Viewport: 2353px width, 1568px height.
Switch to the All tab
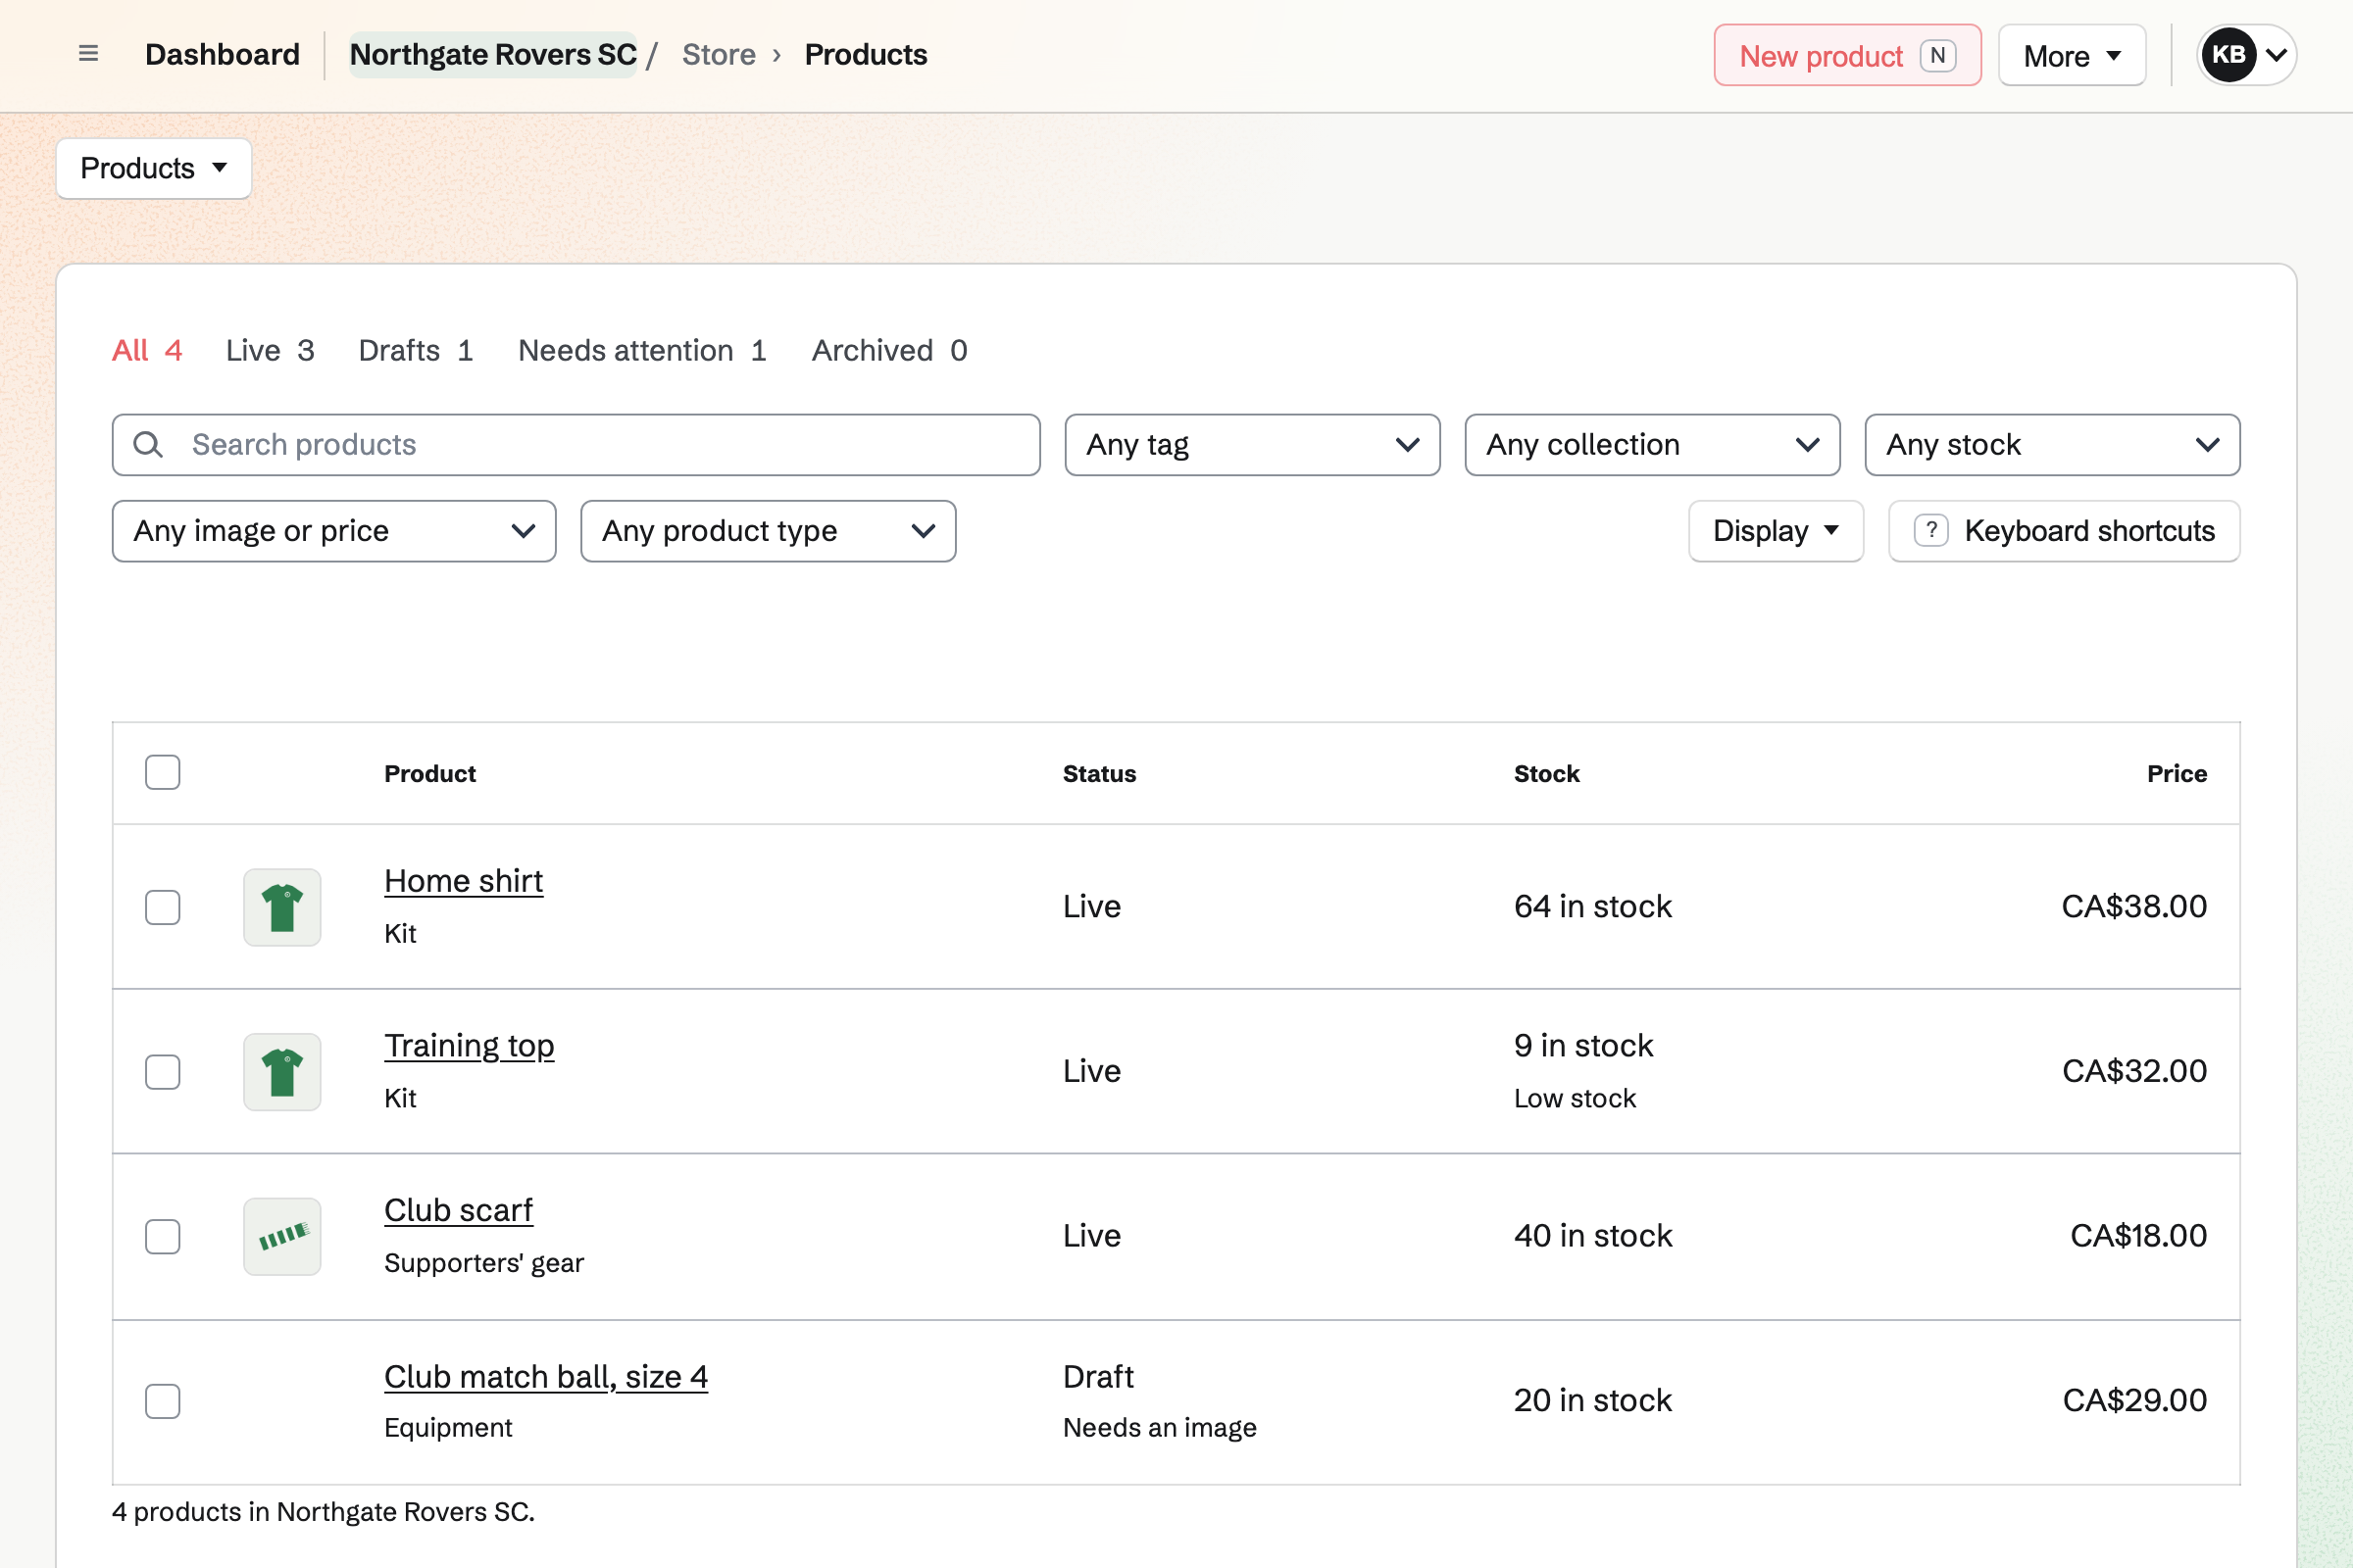(x=147, y=351)
